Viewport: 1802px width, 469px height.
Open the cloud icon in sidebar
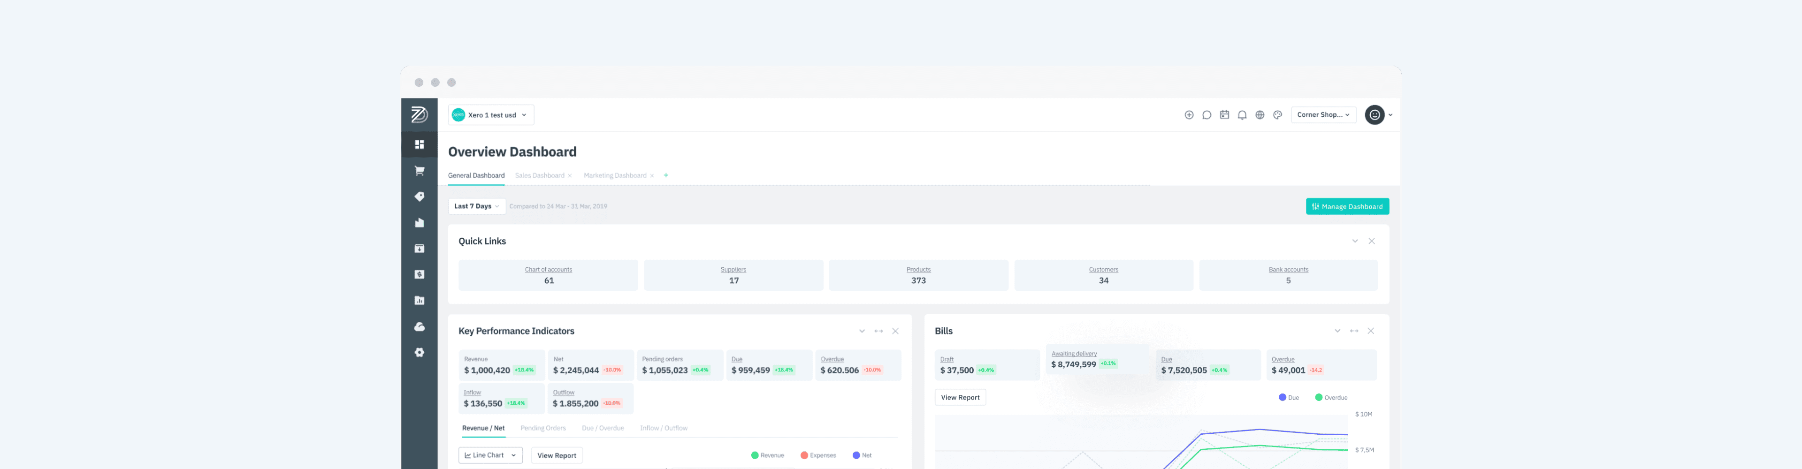coord(419,326)
